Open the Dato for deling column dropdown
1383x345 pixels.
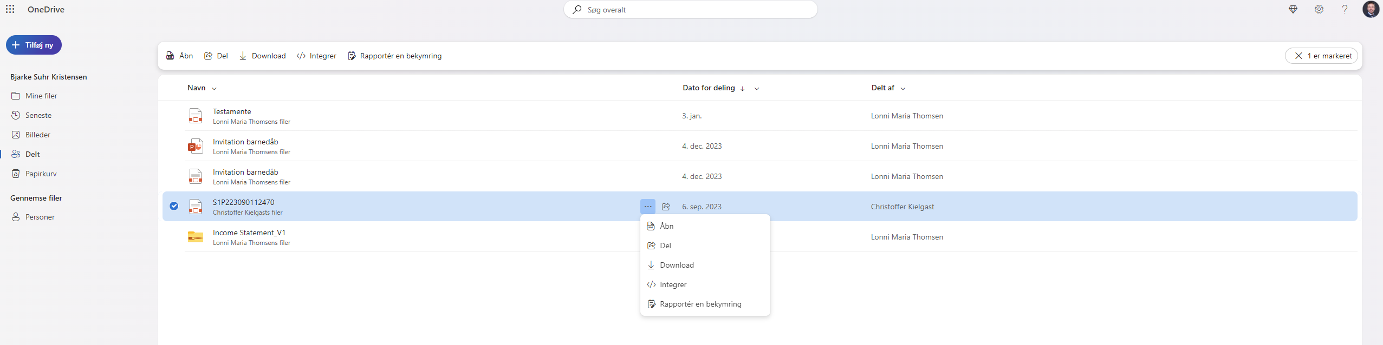point(757,89)
